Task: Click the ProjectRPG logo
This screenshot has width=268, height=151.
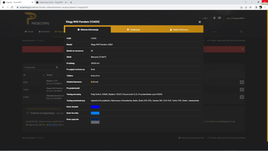Action: pos(36,19)
